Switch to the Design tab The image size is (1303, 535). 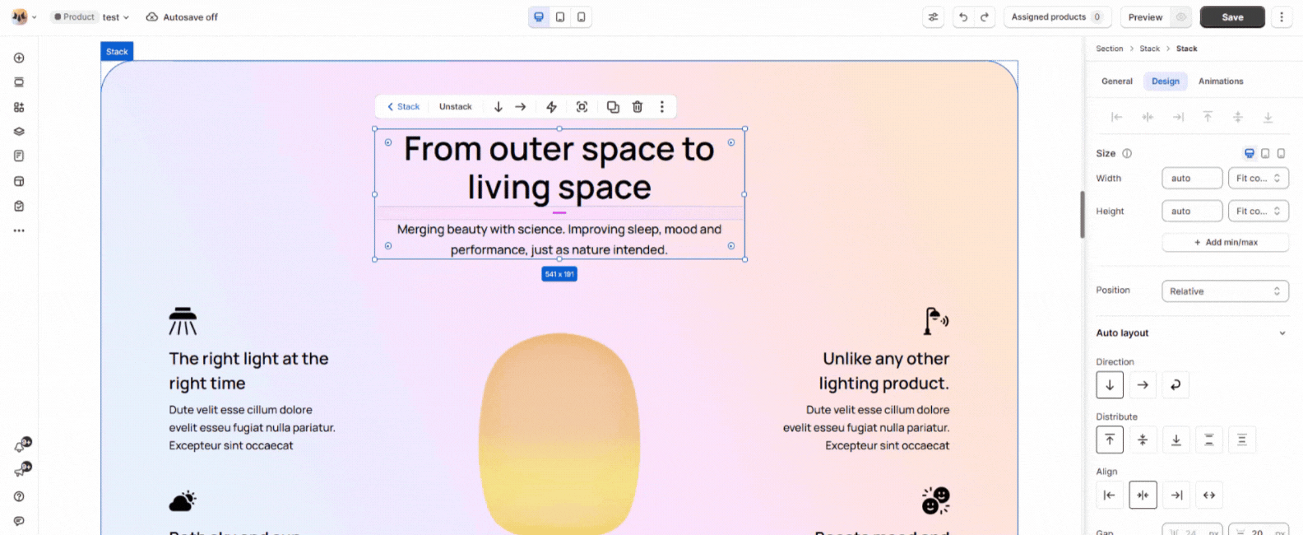1165,81
